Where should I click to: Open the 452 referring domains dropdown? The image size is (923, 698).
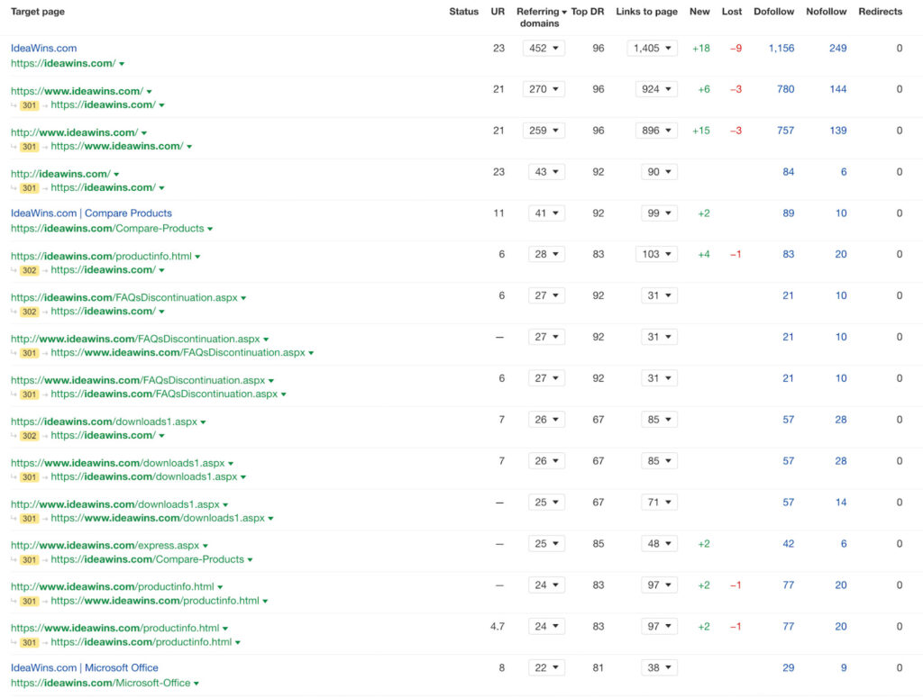pos(544,49)
